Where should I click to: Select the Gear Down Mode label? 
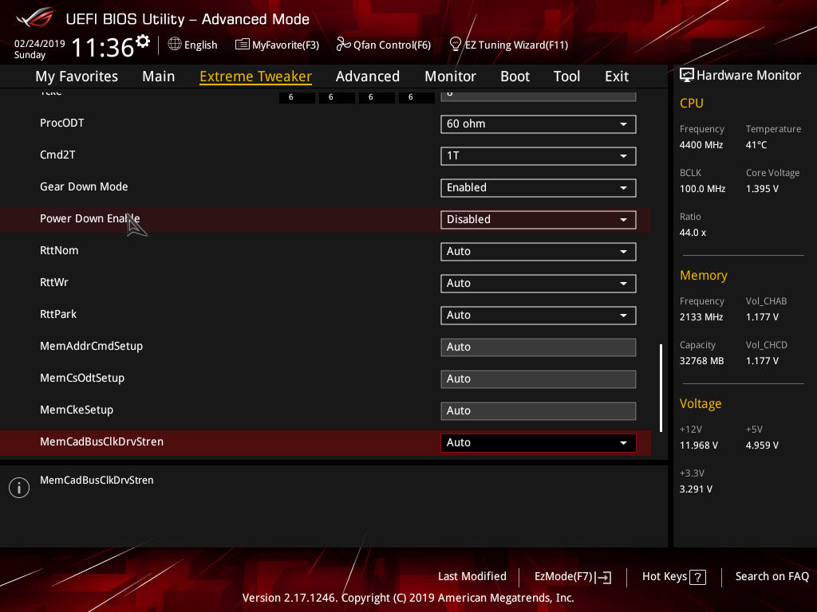pos(84,186)
